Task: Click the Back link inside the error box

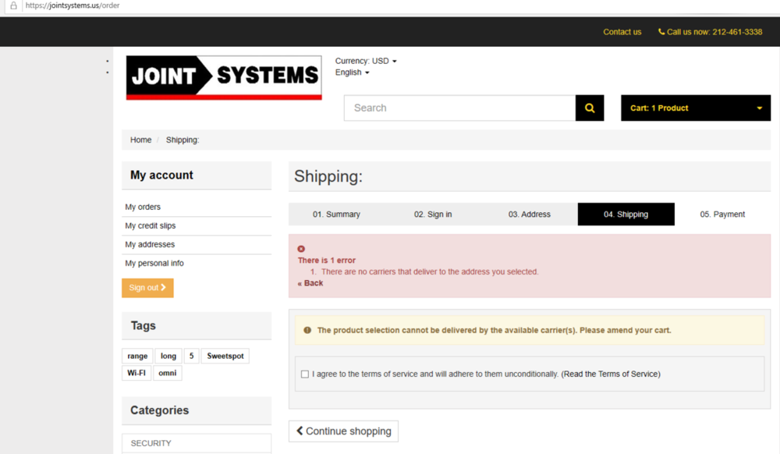Action: 310,282
